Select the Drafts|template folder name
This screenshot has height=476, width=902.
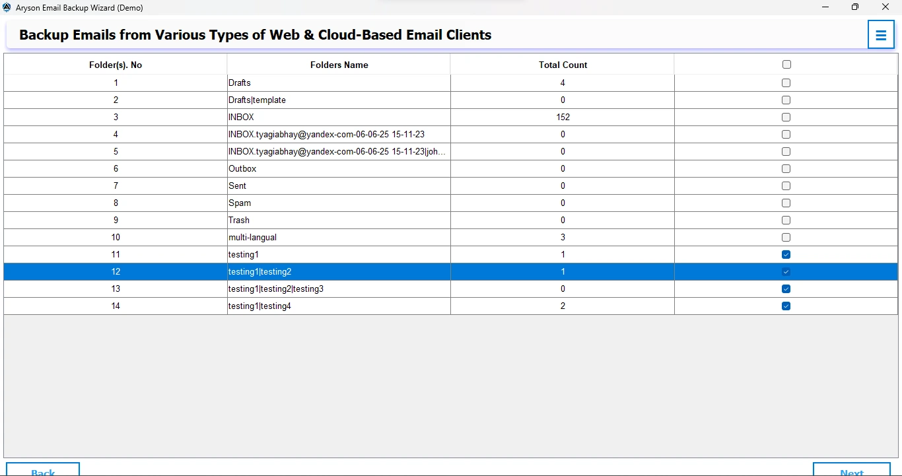pos(257,100)
